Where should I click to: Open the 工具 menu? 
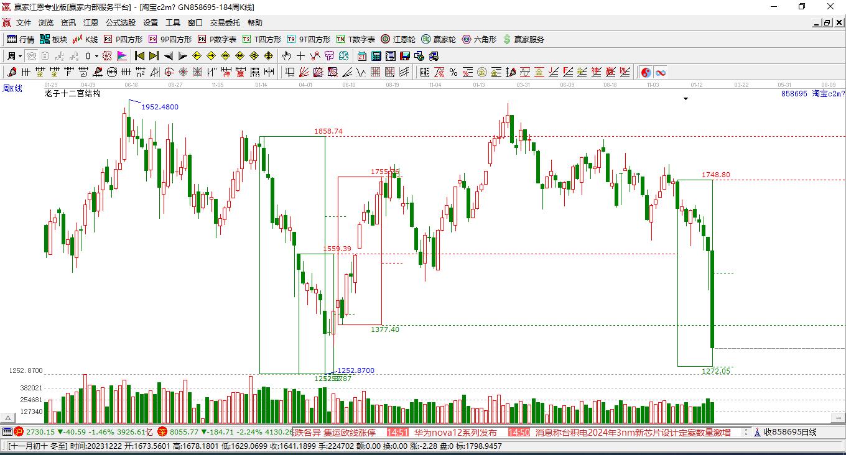click(173, 23)
